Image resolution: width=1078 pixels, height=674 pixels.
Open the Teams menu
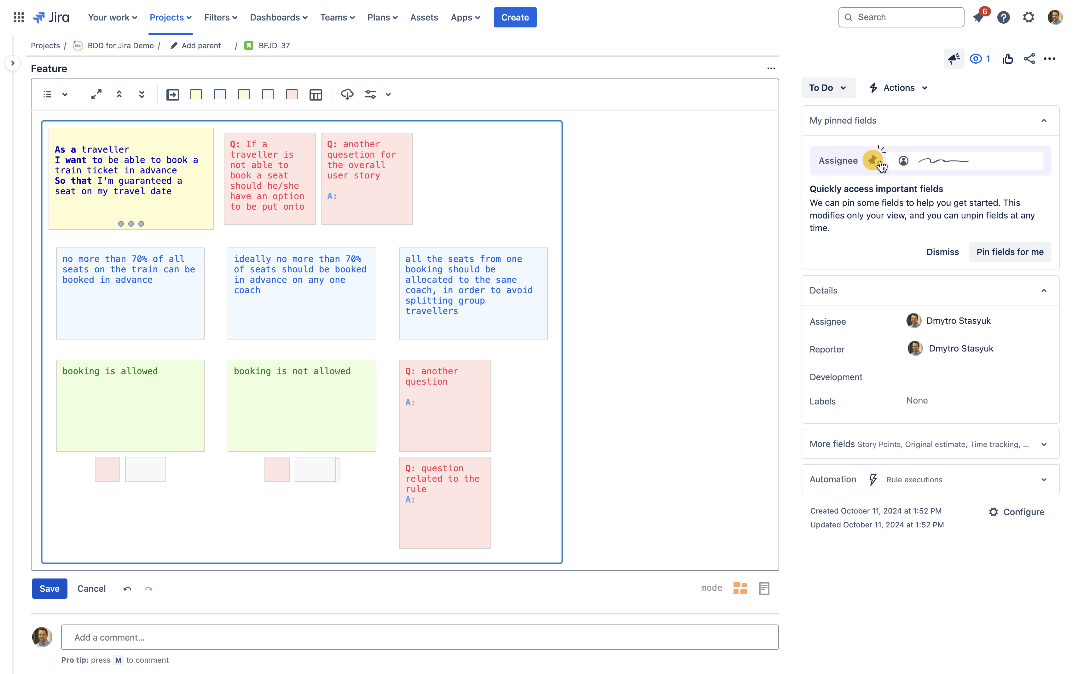click(337, 17)
